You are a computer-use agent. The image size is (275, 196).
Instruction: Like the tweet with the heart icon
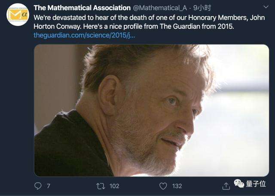[x=163, y=186]
